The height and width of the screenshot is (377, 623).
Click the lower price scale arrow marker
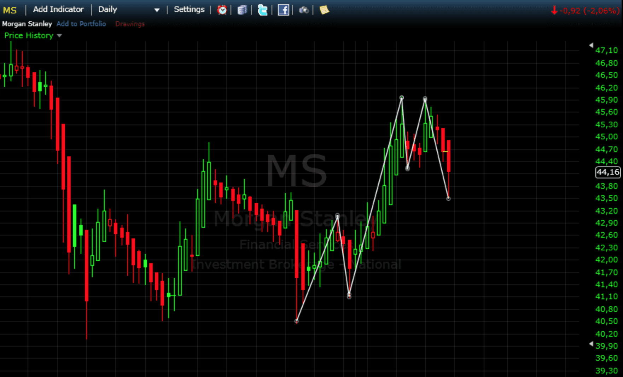coord(591,344)
